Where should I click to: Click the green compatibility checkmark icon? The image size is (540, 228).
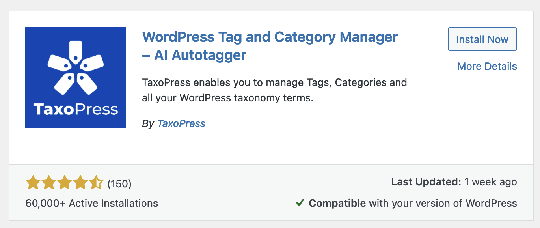tap(300, 203)
